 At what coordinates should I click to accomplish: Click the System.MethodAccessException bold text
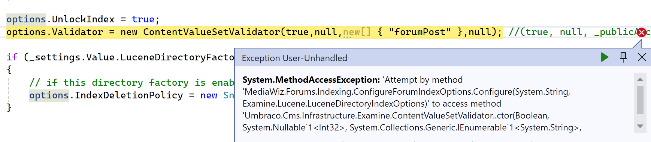tap(311, 80)
